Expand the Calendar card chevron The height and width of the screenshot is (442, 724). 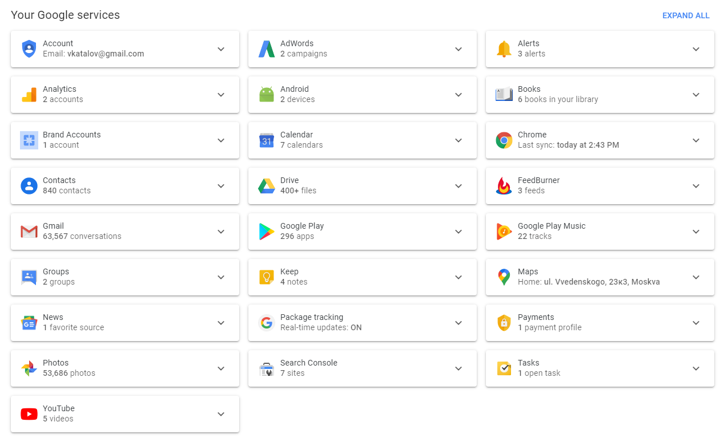(458, 140)
